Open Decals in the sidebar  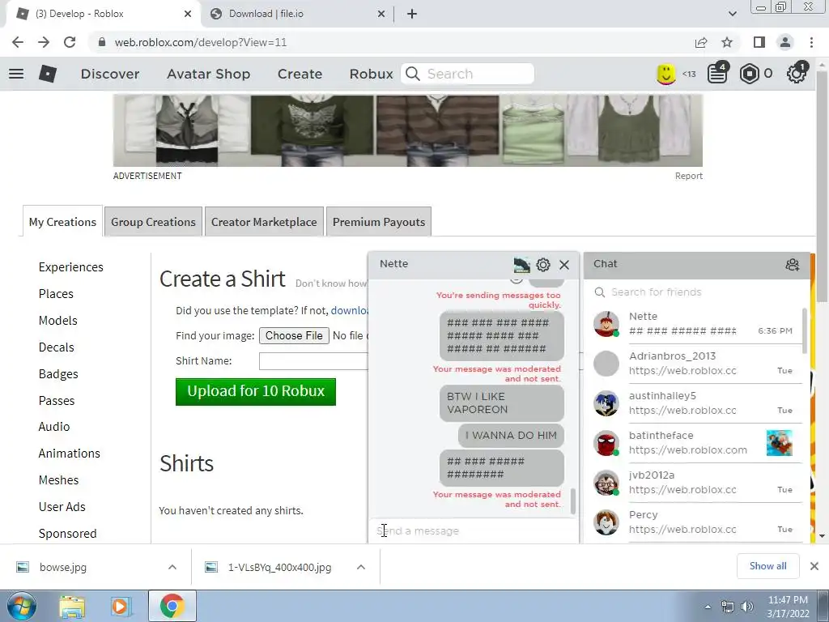coord(56,347)
